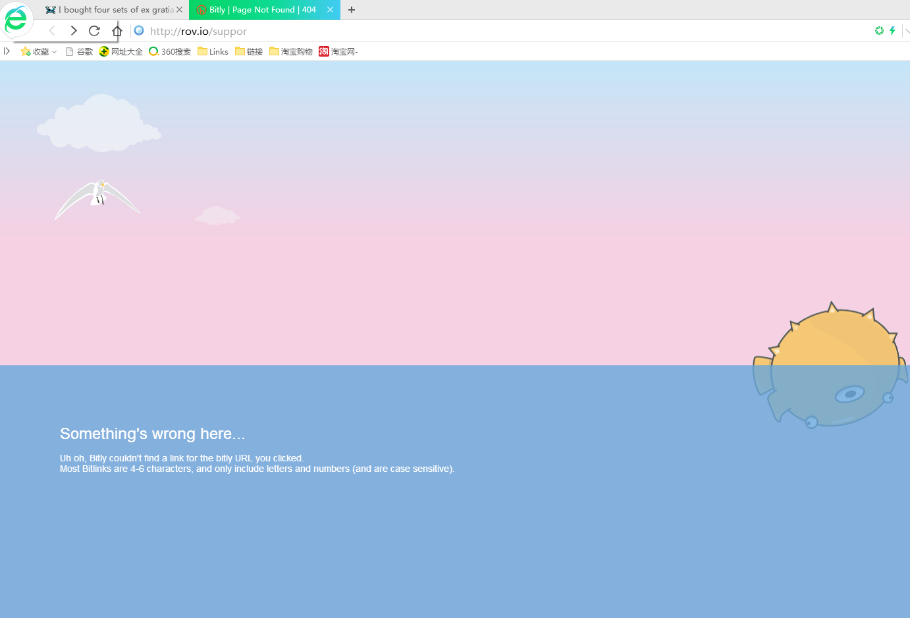Open the 收藏 favorites dropdown

[x=39, y=51]
